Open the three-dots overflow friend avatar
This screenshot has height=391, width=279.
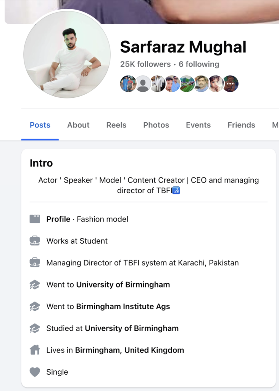pyautogui.click(x=231, y=84)
